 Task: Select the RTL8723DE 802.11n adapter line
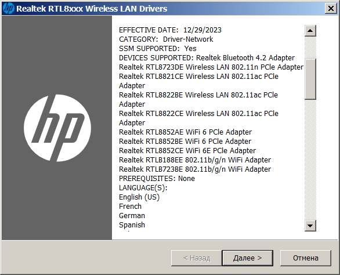(x=211, y=67)
